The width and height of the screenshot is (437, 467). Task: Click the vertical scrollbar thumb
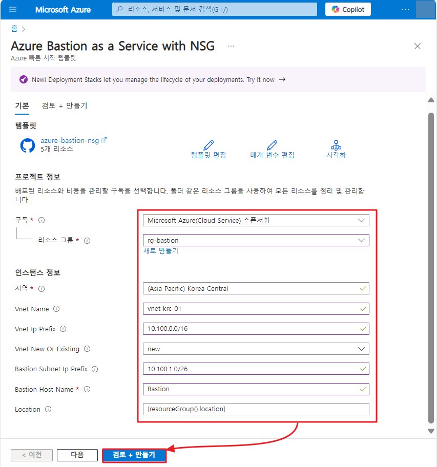(x=431, y=268)
